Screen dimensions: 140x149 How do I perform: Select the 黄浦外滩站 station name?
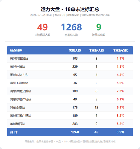[x=18, y=67]
